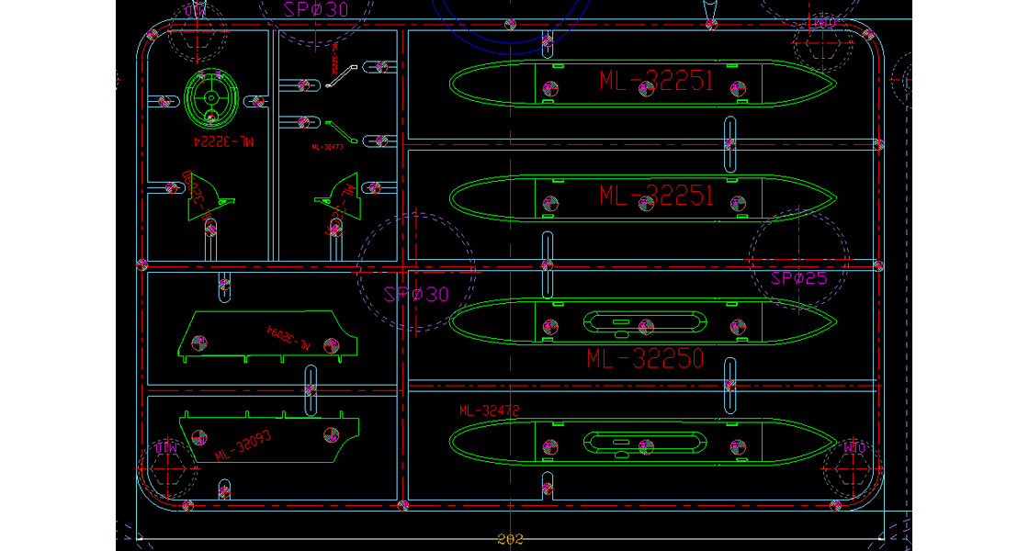Viewport: 1029px width, 551px height.
Task: Select the yellow 202 dimension value
Action: (510, 539)
